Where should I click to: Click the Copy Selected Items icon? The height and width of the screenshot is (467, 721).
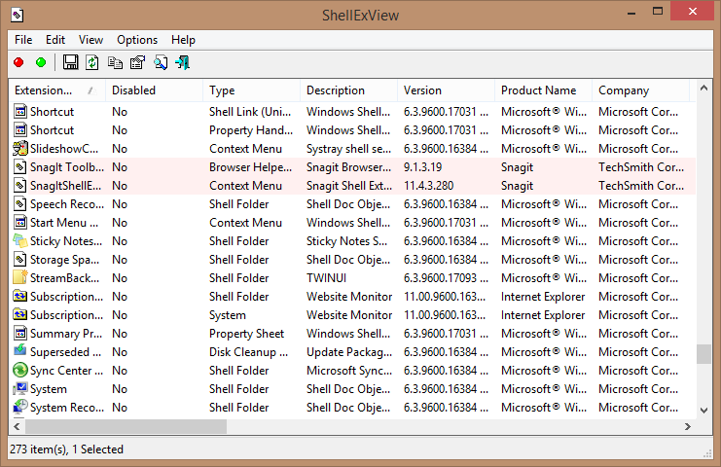[x=115, y=62]
